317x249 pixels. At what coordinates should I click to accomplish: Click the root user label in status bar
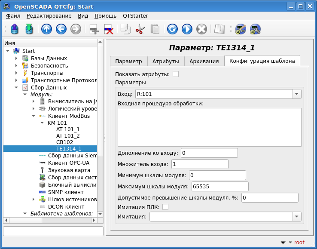[x=299, y=242]
